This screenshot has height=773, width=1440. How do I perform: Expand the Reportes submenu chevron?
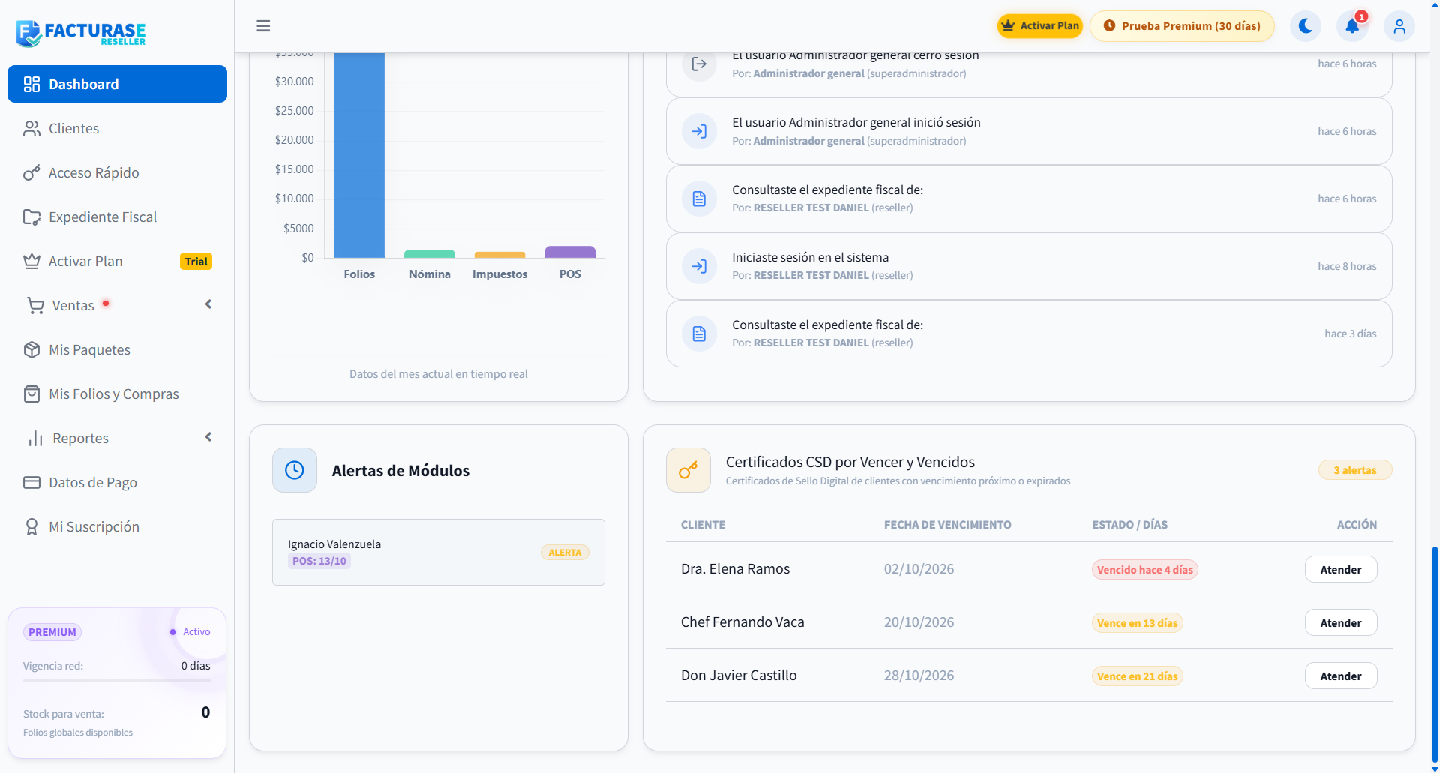tap(208, 437)
